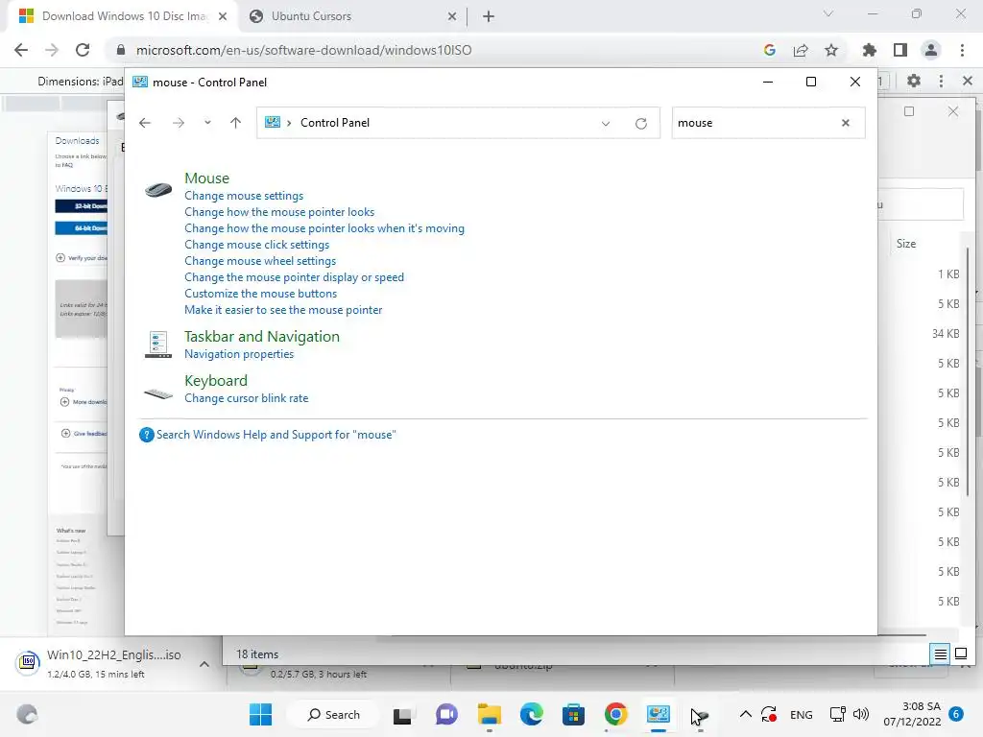Click Control Panel breadcrumb in address bar

click(x=335, y=123)
